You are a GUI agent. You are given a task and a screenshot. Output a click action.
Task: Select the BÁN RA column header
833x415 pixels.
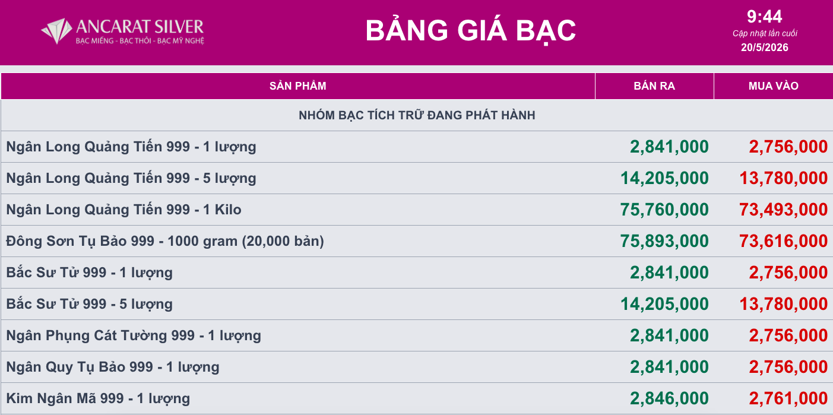pos(654,86)
